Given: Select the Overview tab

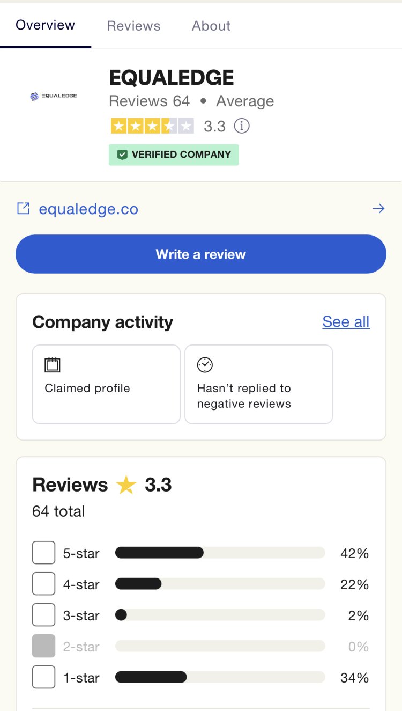Looking at the screenshot, I should click(x=46, y=25).
